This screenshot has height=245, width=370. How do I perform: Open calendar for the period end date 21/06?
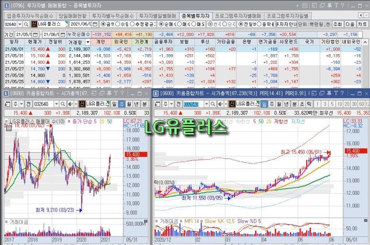click(63, 34)
